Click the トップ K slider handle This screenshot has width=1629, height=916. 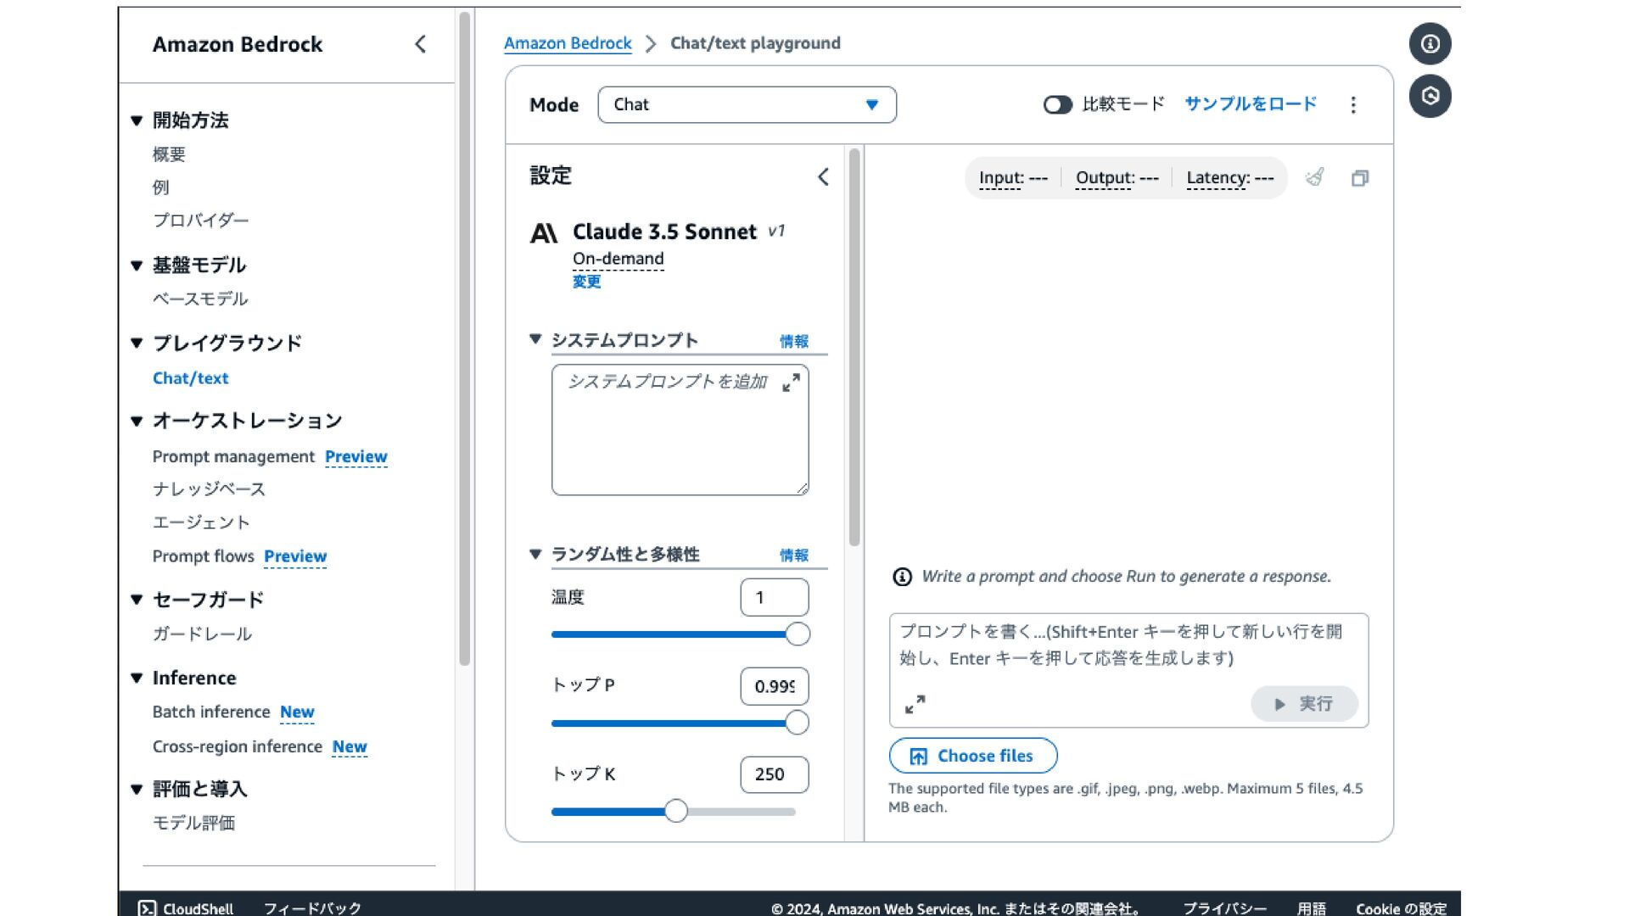(675, 811)
